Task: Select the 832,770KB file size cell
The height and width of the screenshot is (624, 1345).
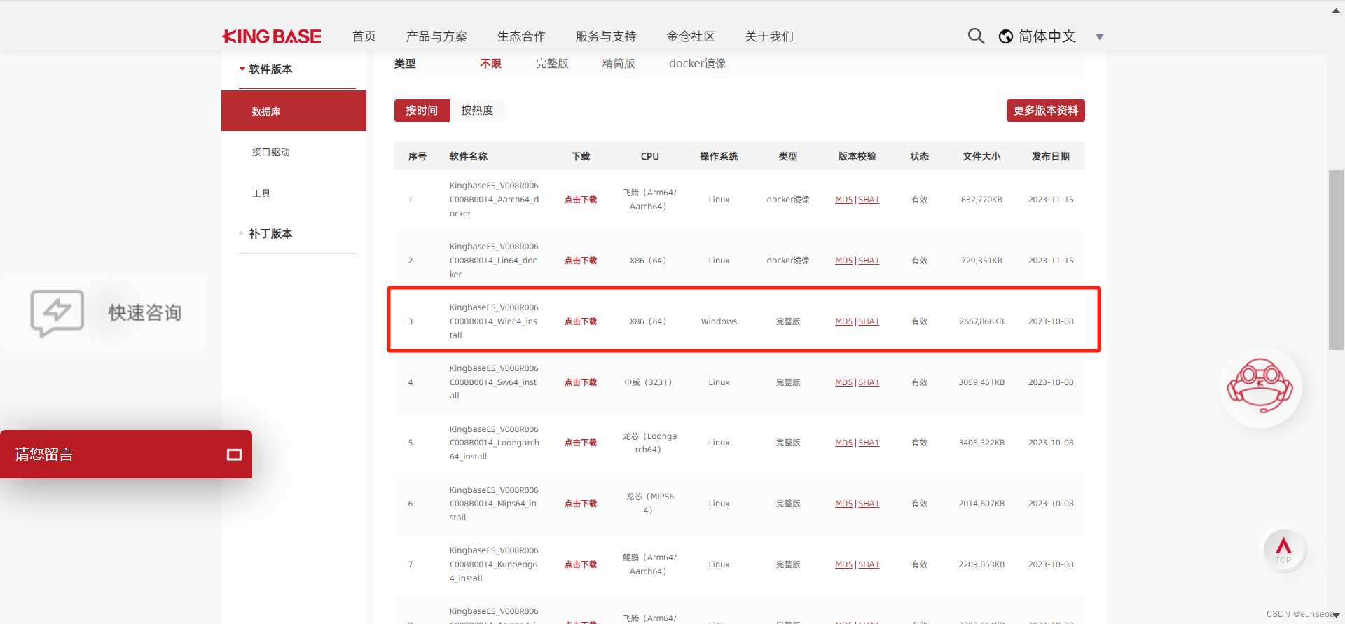Action: tap(981, 200)
